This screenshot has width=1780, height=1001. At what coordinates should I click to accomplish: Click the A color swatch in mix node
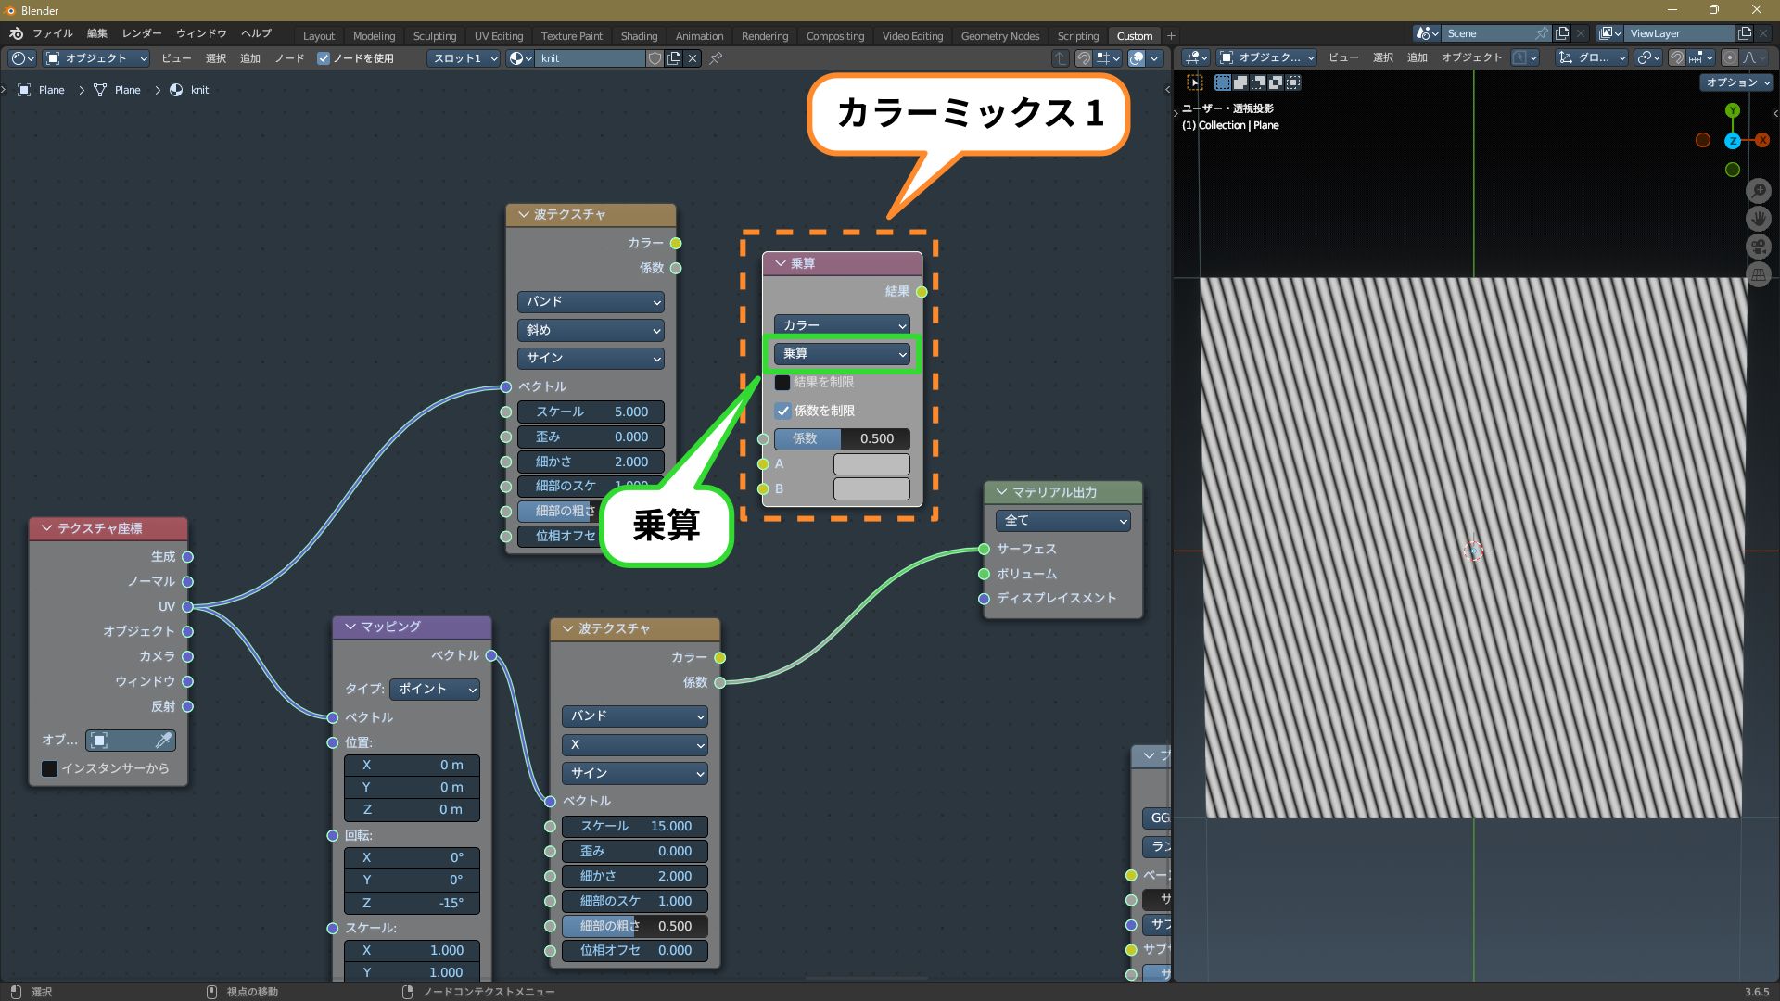871,464
